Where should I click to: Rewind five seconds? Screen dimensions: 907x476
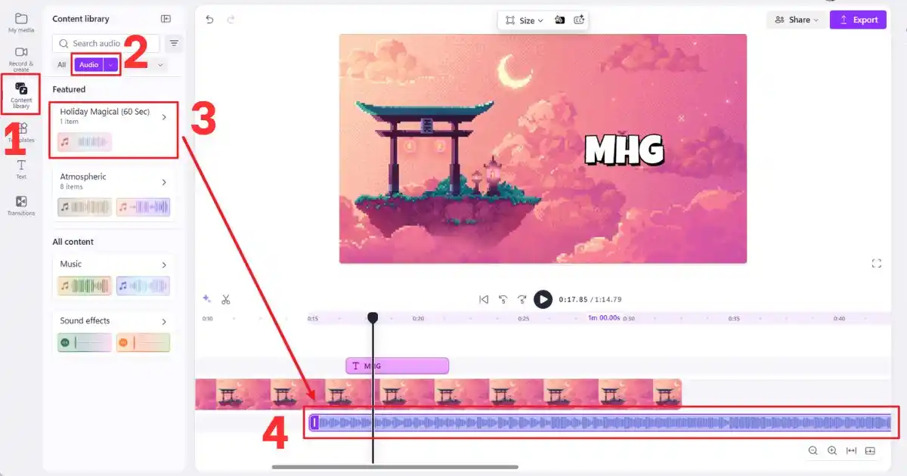[503, 299]
